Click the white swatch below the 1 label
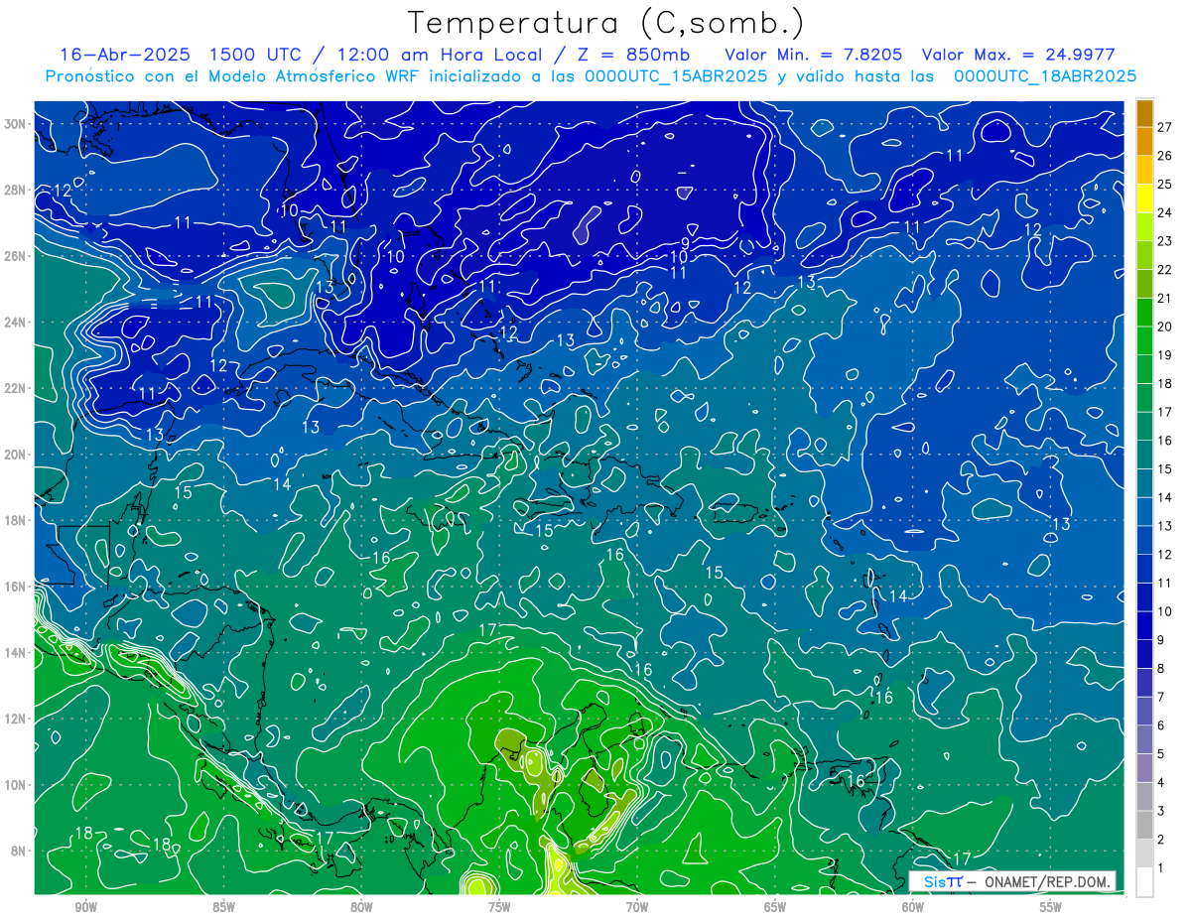 tap(1144, 882)
